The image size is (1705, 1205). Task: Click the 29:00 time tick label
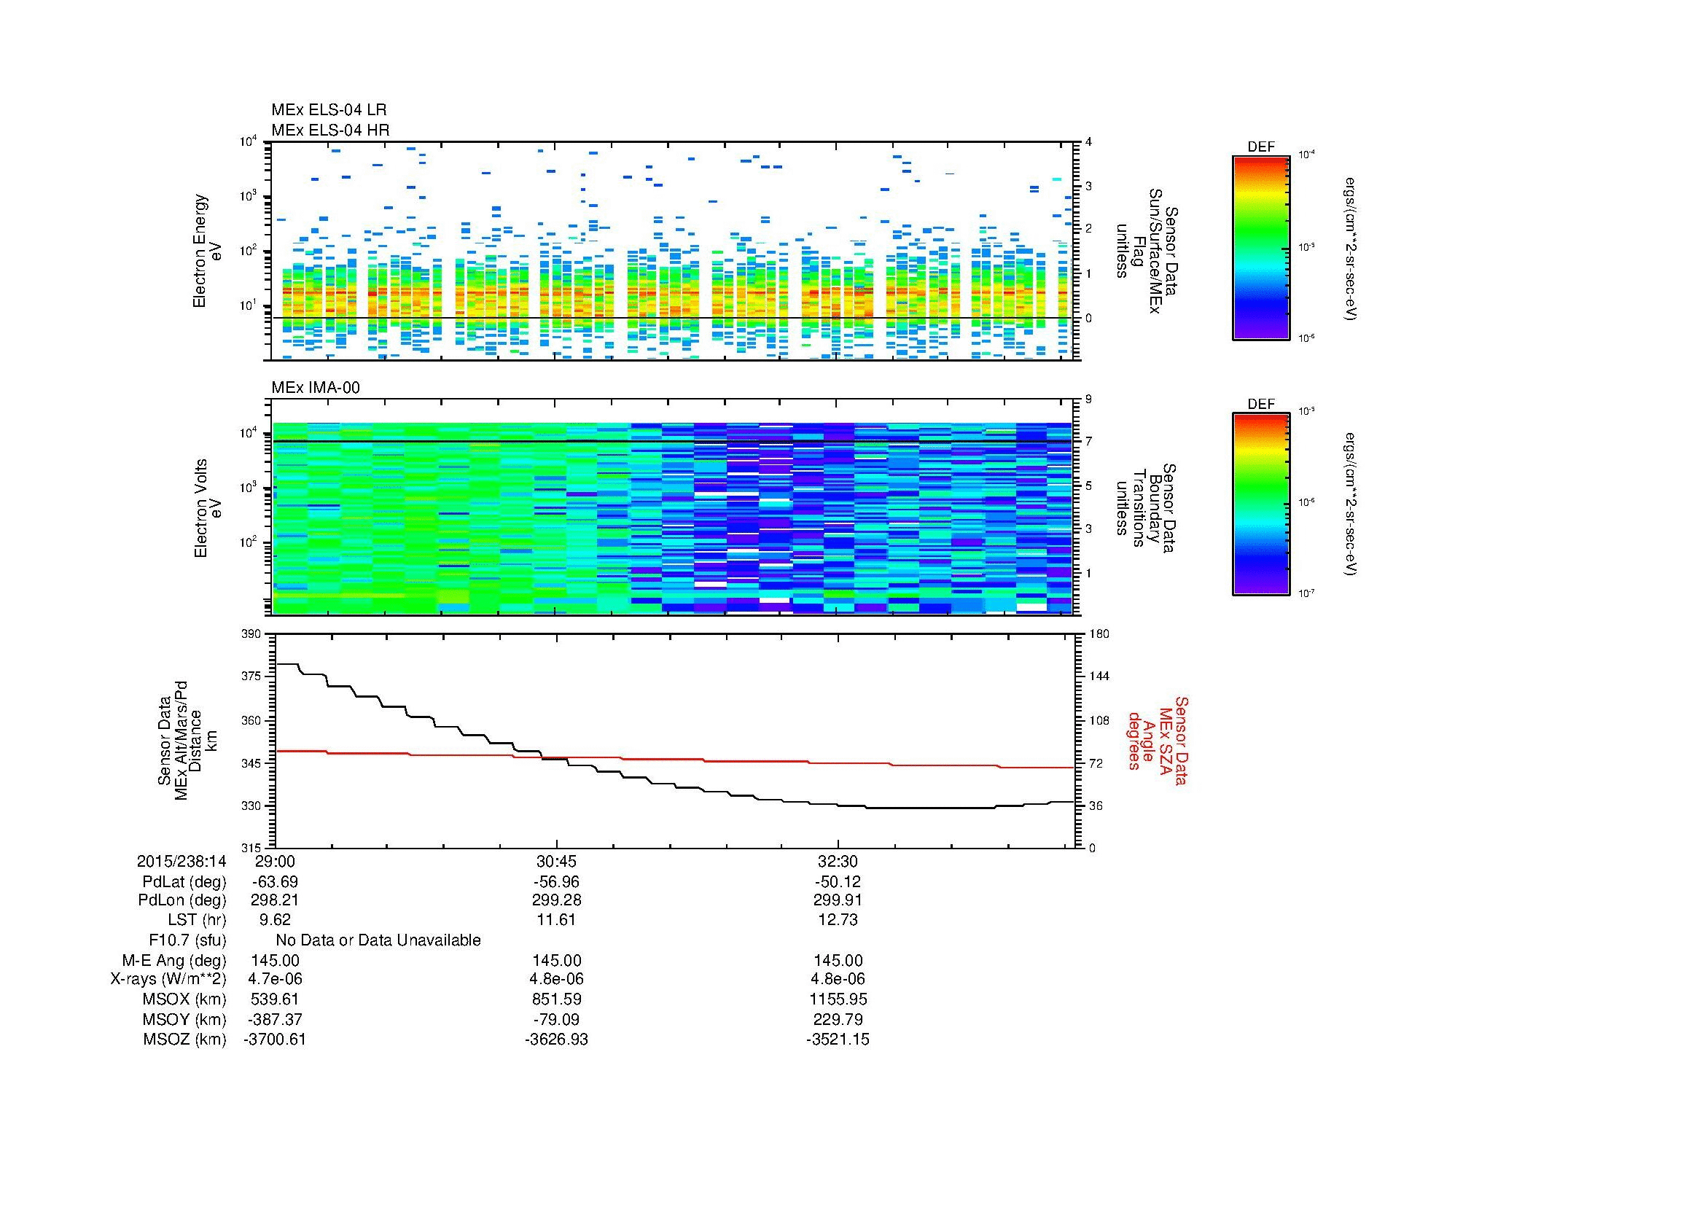[x=275, y=861]
